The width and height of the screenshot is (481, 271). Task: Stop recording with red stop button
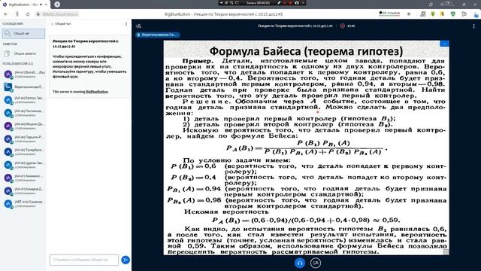pos(290,3)
